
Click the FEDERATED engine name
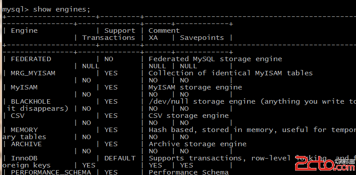point(31,59)
